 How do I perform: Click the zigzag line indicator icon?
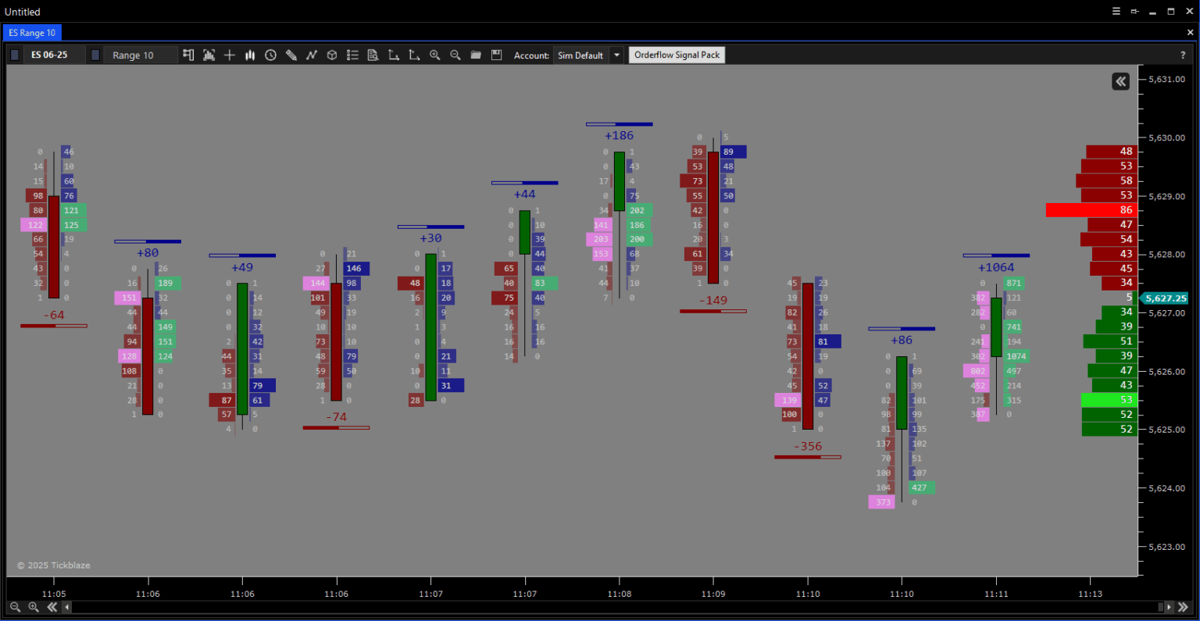[x=311, y=55]
